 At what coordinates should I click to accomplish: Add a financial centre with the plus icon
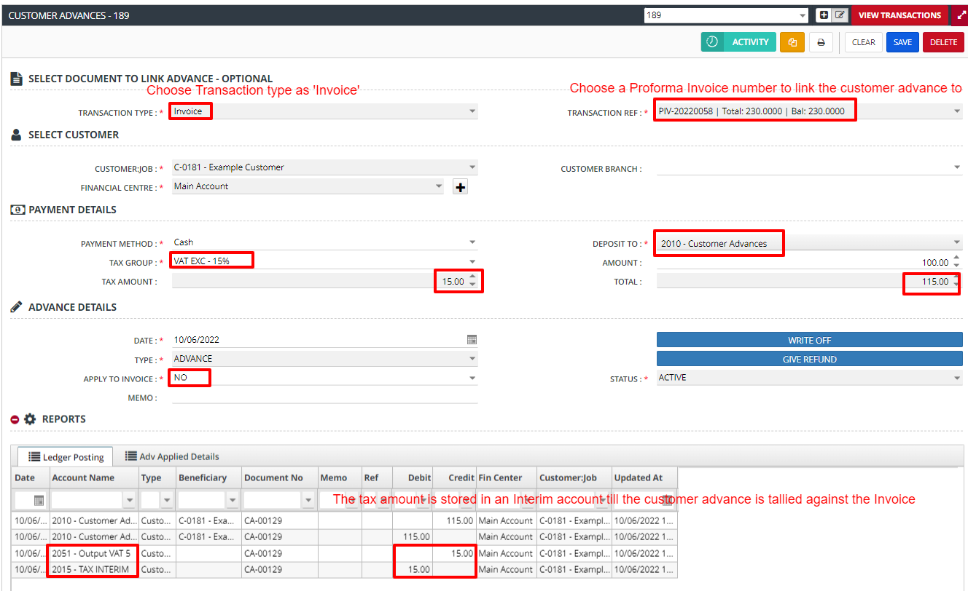click(x=460, y=188)
